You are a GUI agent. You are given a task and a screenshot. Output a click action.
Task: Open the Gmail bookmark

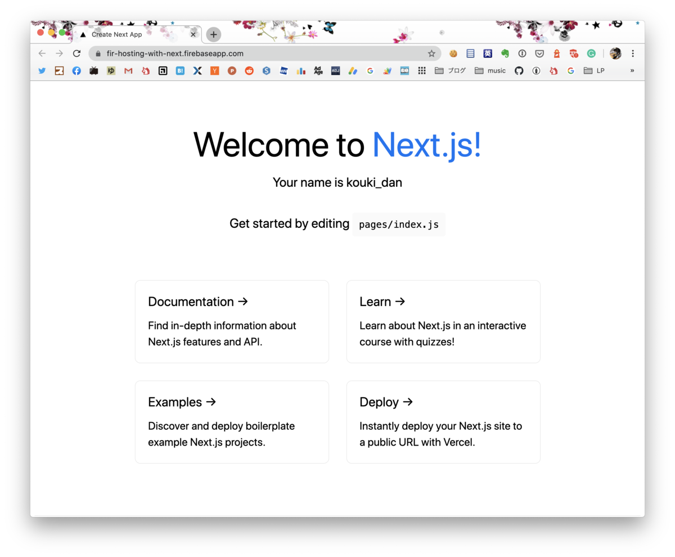click(x=128, y=71)
